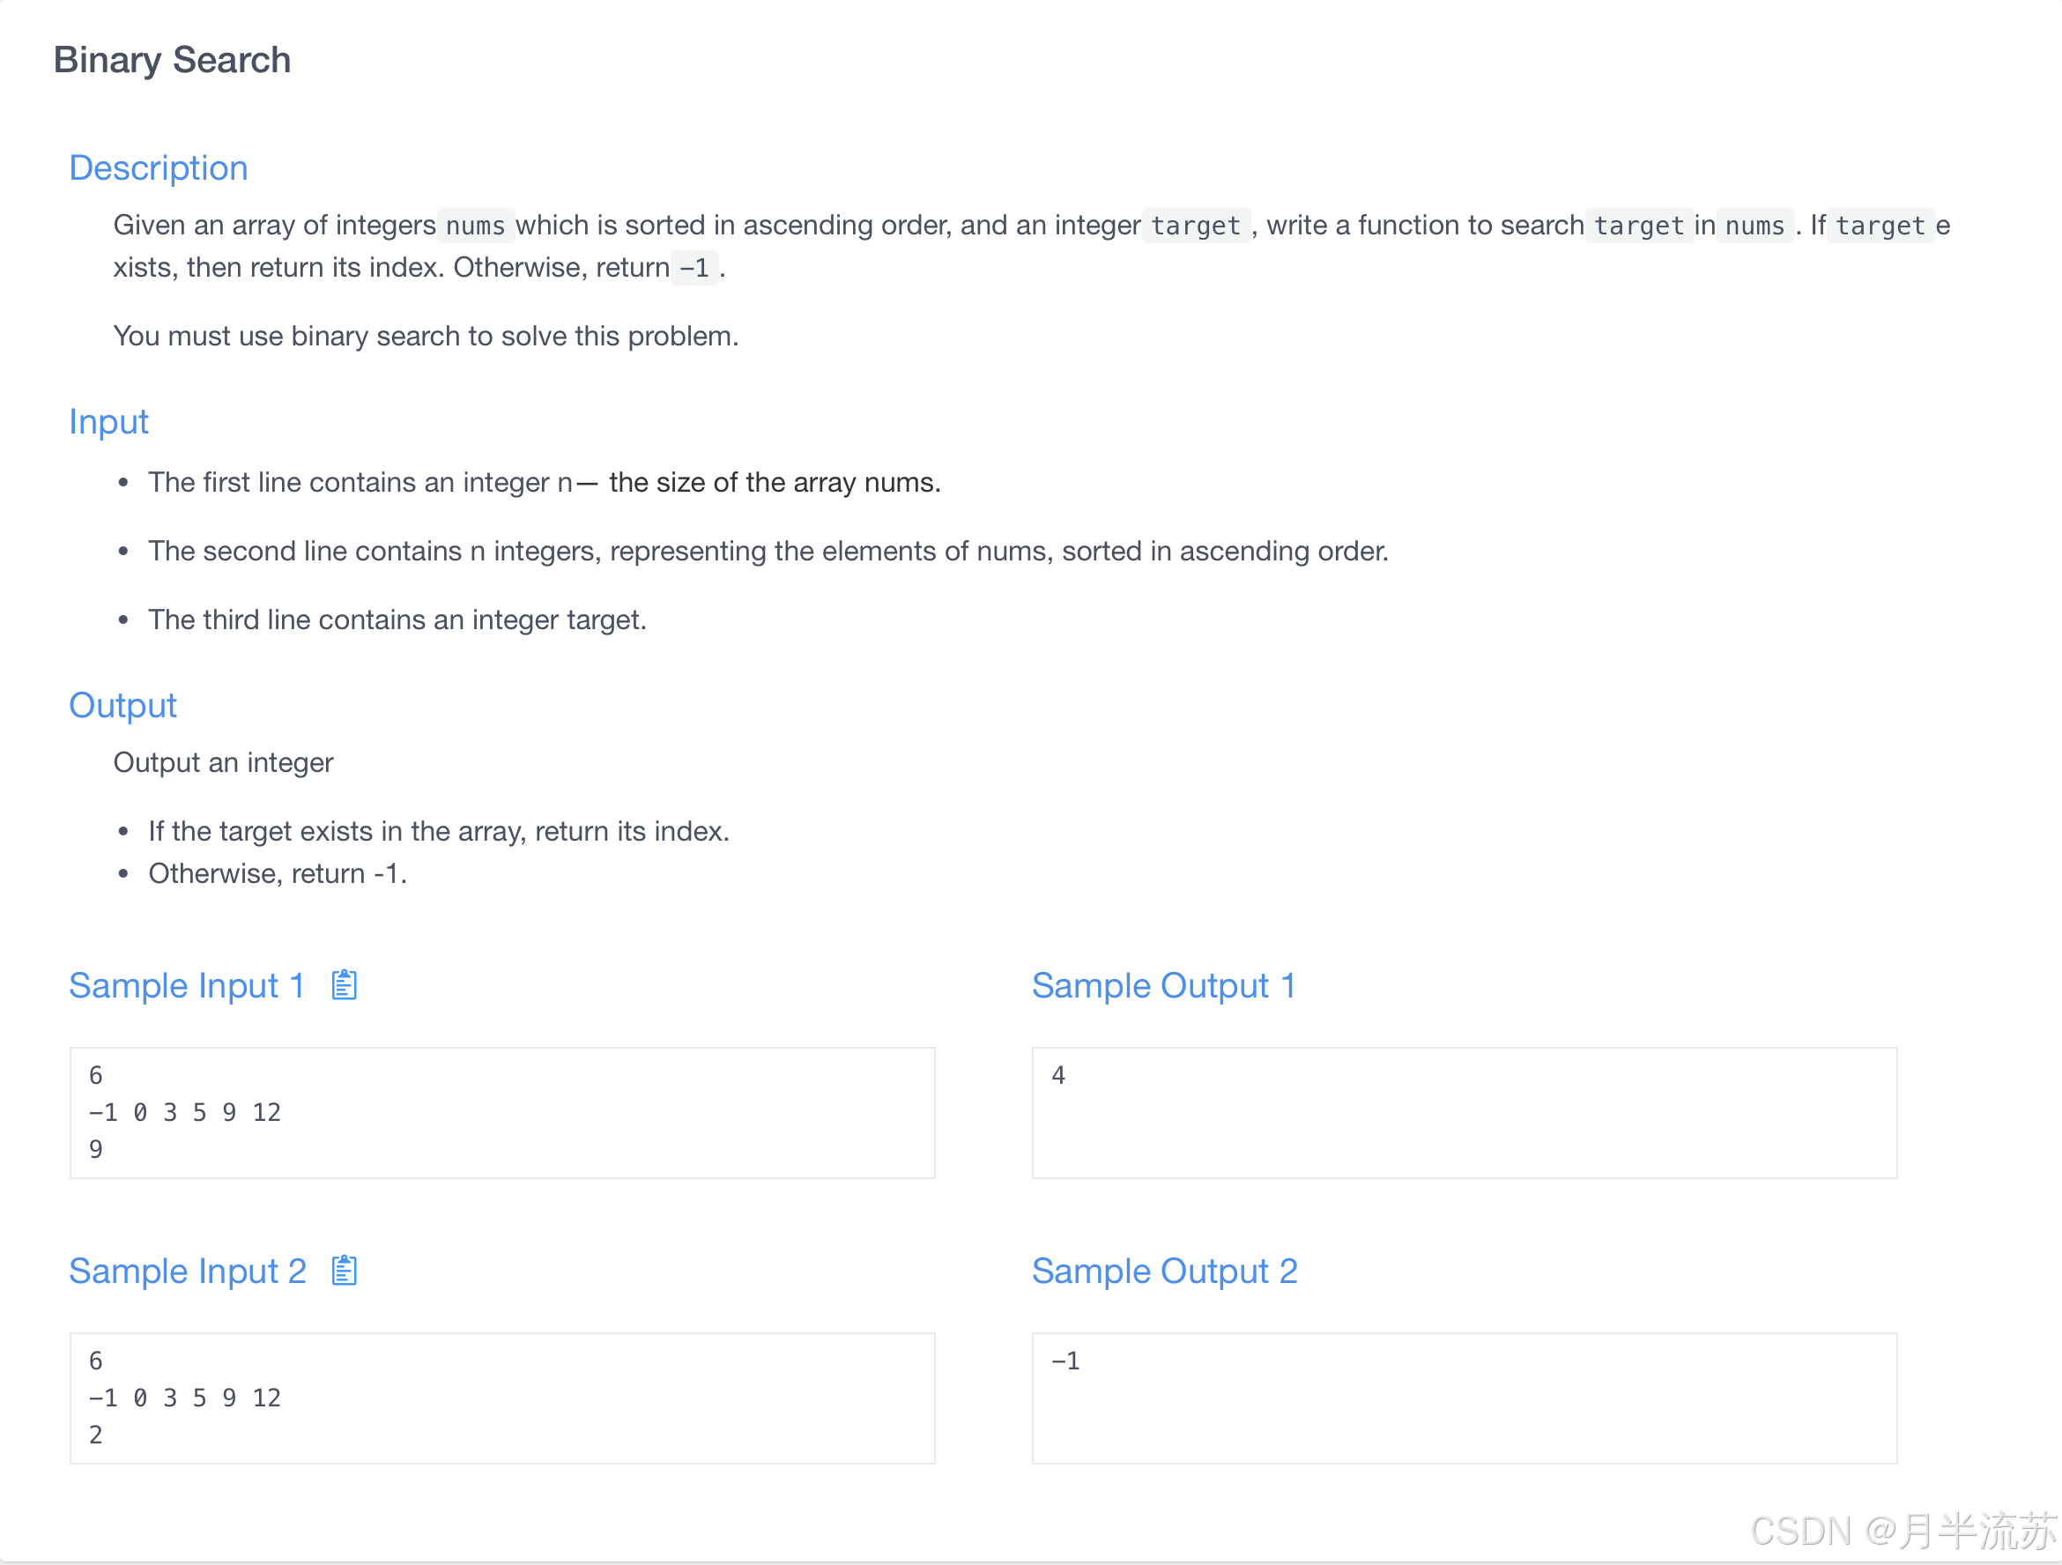This screenshot has width=2062, height=1565.
Task: Select the Output section heading
Action: (x=122, y=706)
